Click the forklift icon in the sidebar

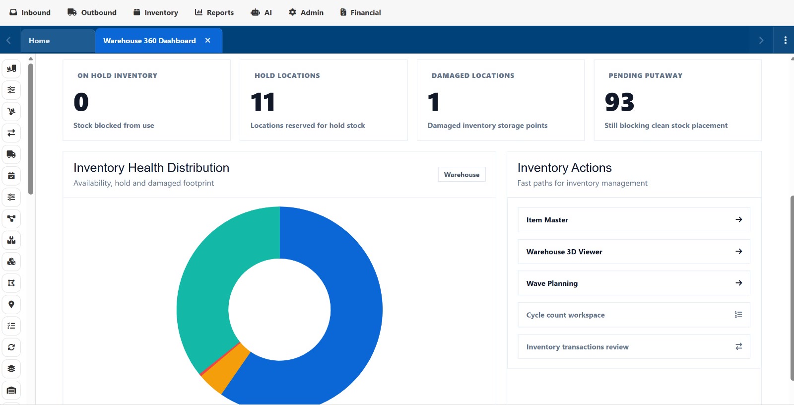coord(11,68)
